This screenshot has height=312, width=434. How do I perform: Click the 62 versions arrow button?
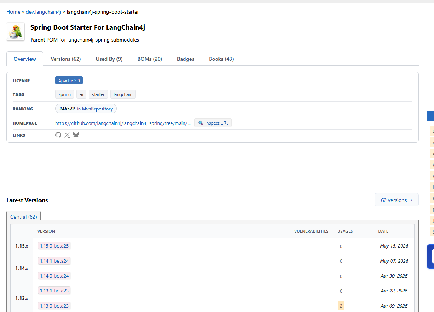coord(397,200)
